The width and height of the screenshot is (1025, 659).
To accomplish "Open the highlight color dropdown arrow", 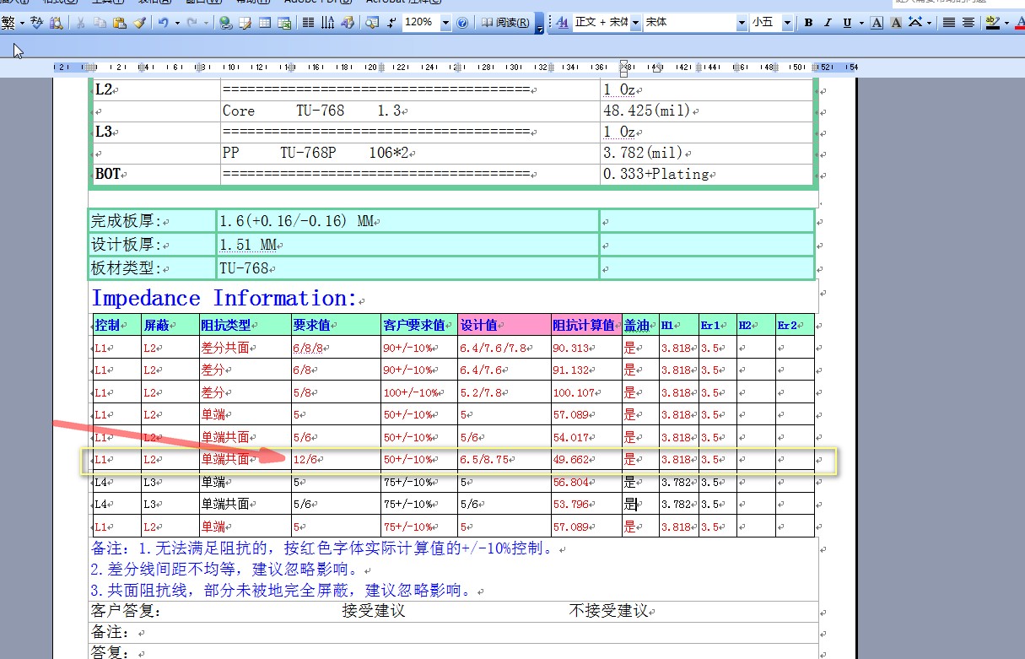I will 1006,23.
